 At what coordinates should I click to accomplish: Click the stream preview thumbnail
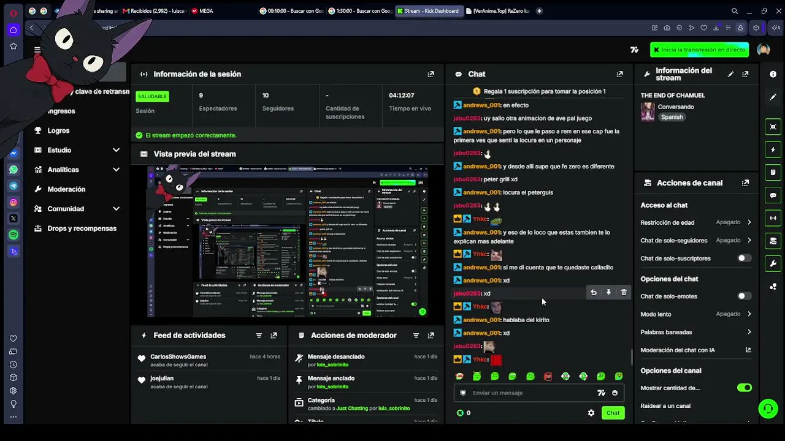[x=288, y=241]
